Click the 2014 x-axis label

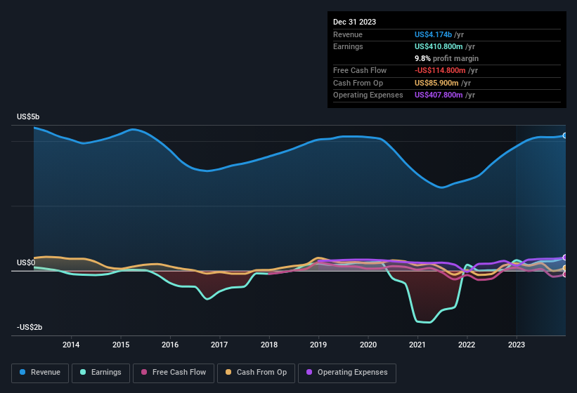pyautogui.click(x=71, y=345)
